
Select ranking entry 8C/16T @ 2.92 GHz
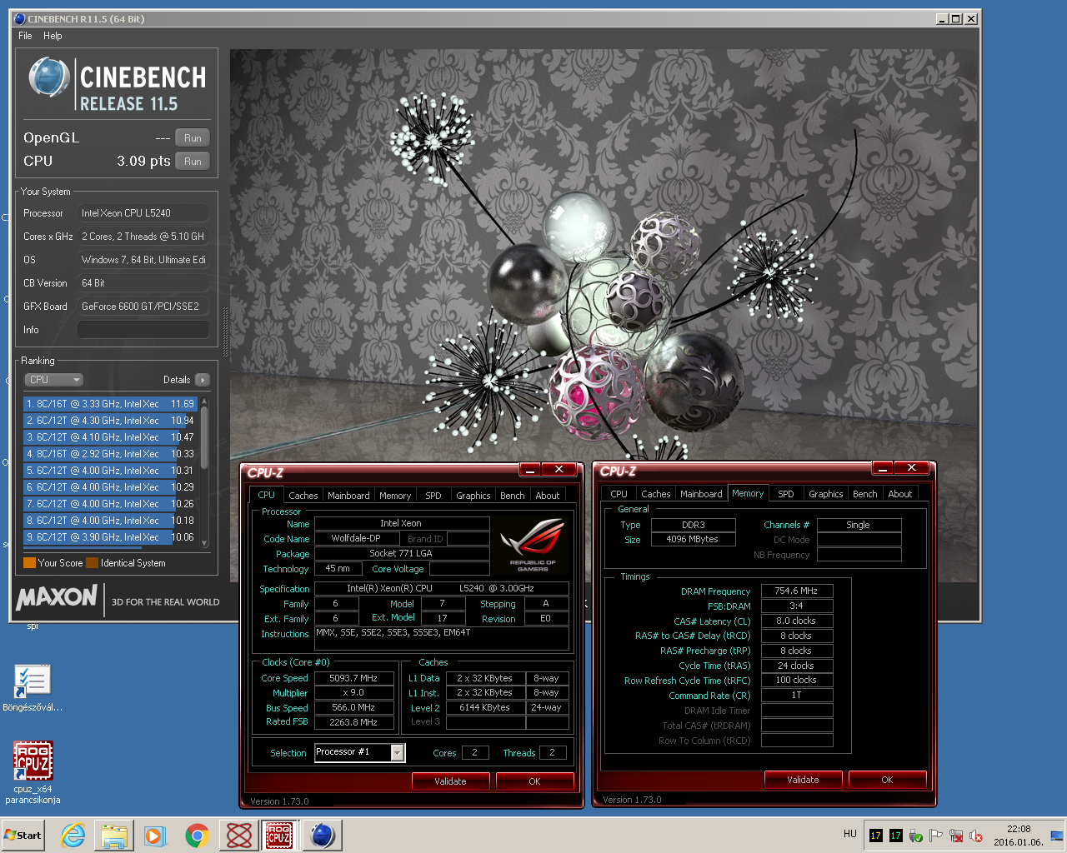(109, 454)
